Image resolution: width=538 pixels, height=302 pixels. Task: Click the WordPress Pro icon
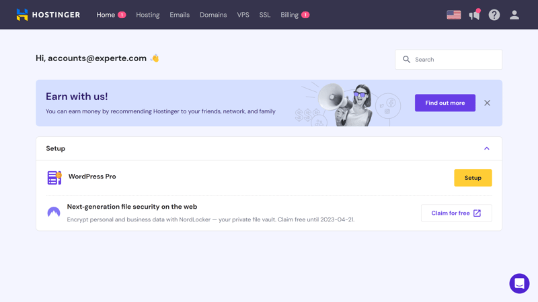click(54, 178)
